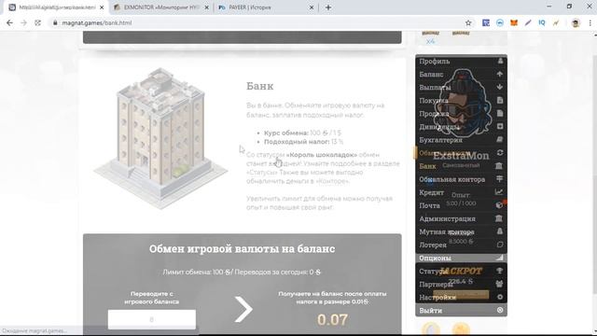This screenshot has height=336, width=597.
Task: Click the Переводите с игрового баланса label
Action: pos(151,298)
